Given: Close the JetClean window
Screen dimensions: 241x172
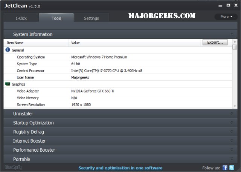Looking at the screenshot, I should point(236,5).
